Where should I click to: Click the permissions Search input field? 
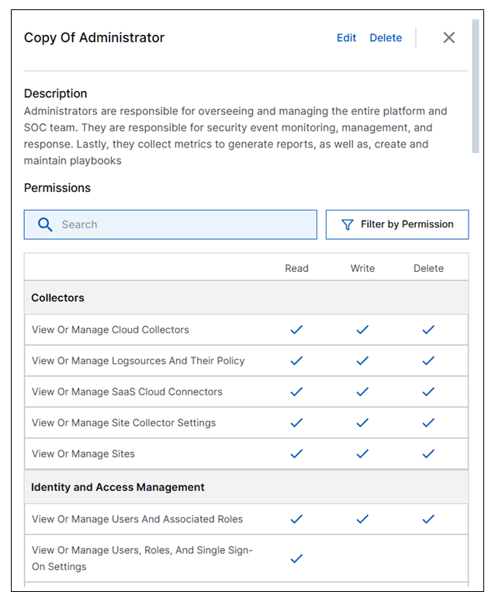pos(178,224)
